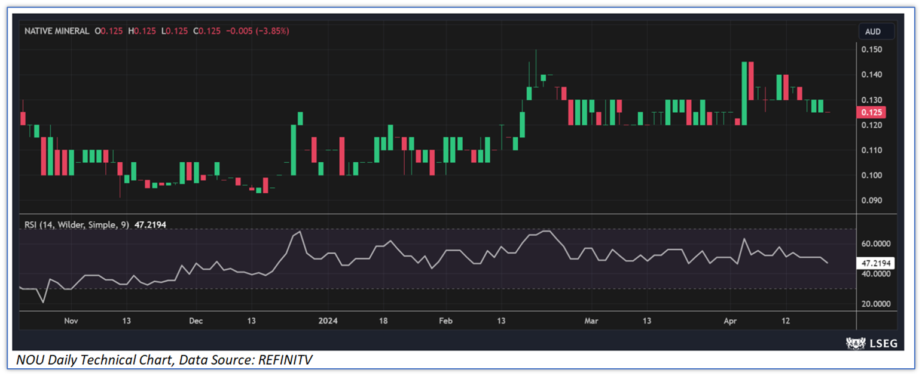922x376 pixels.
Task: Click the Dec label on time axis
Action: pyautogui.click(x=196, y=320)
